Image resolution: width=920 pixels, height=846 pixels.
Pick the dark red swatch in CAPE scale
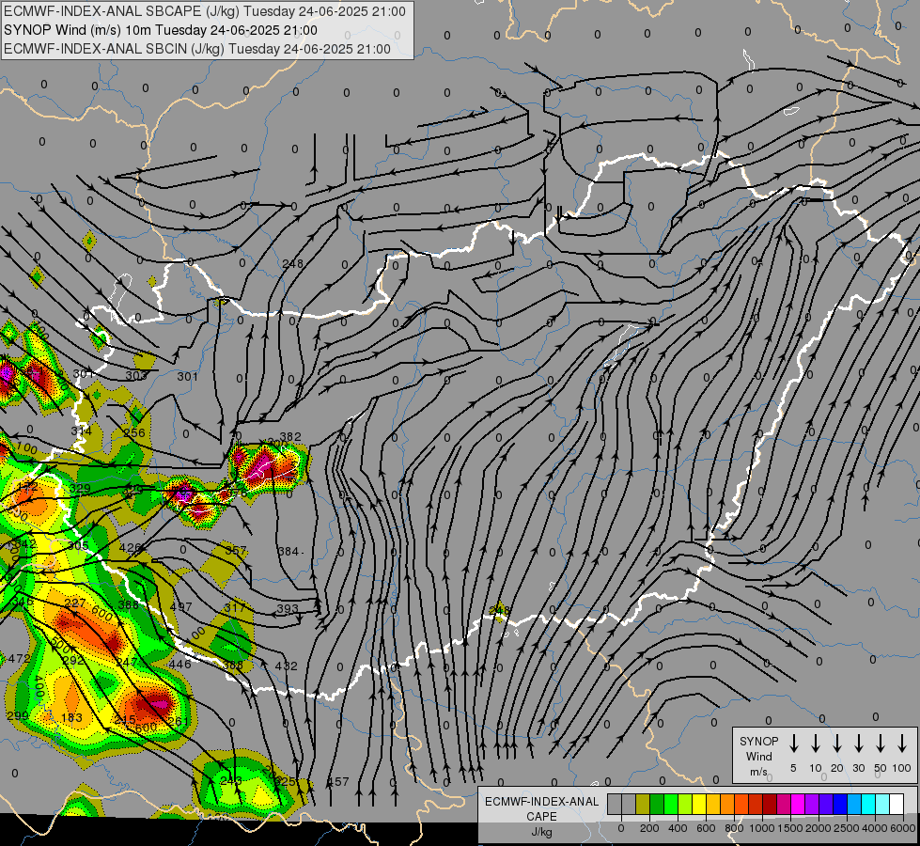point(770,804)
